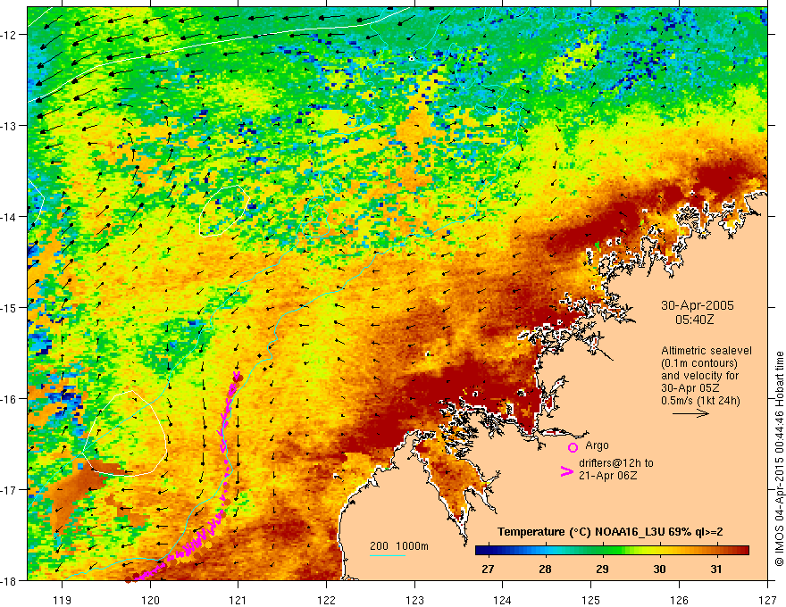The image size is (786, 607).
Task: Click the longitude axis label 122
Action: (x=326, y=600)
